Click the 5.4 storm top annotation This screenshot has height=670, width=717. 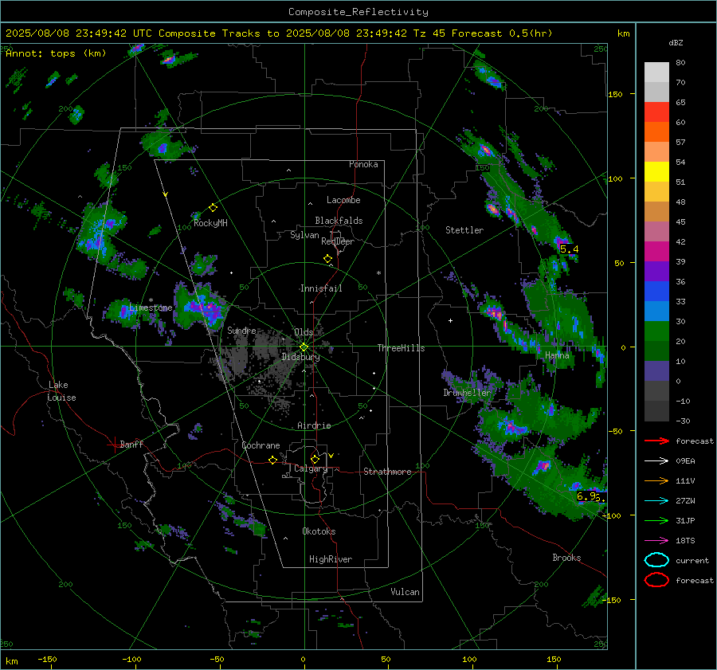[x=569, y=249]
